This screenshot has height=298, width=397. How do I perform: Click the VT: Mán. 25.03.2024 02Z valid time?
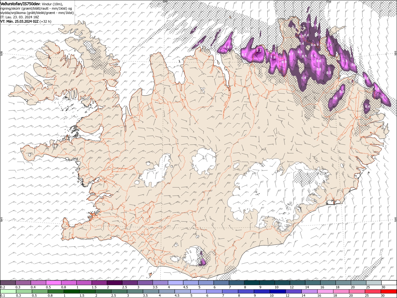pos(19,21)
